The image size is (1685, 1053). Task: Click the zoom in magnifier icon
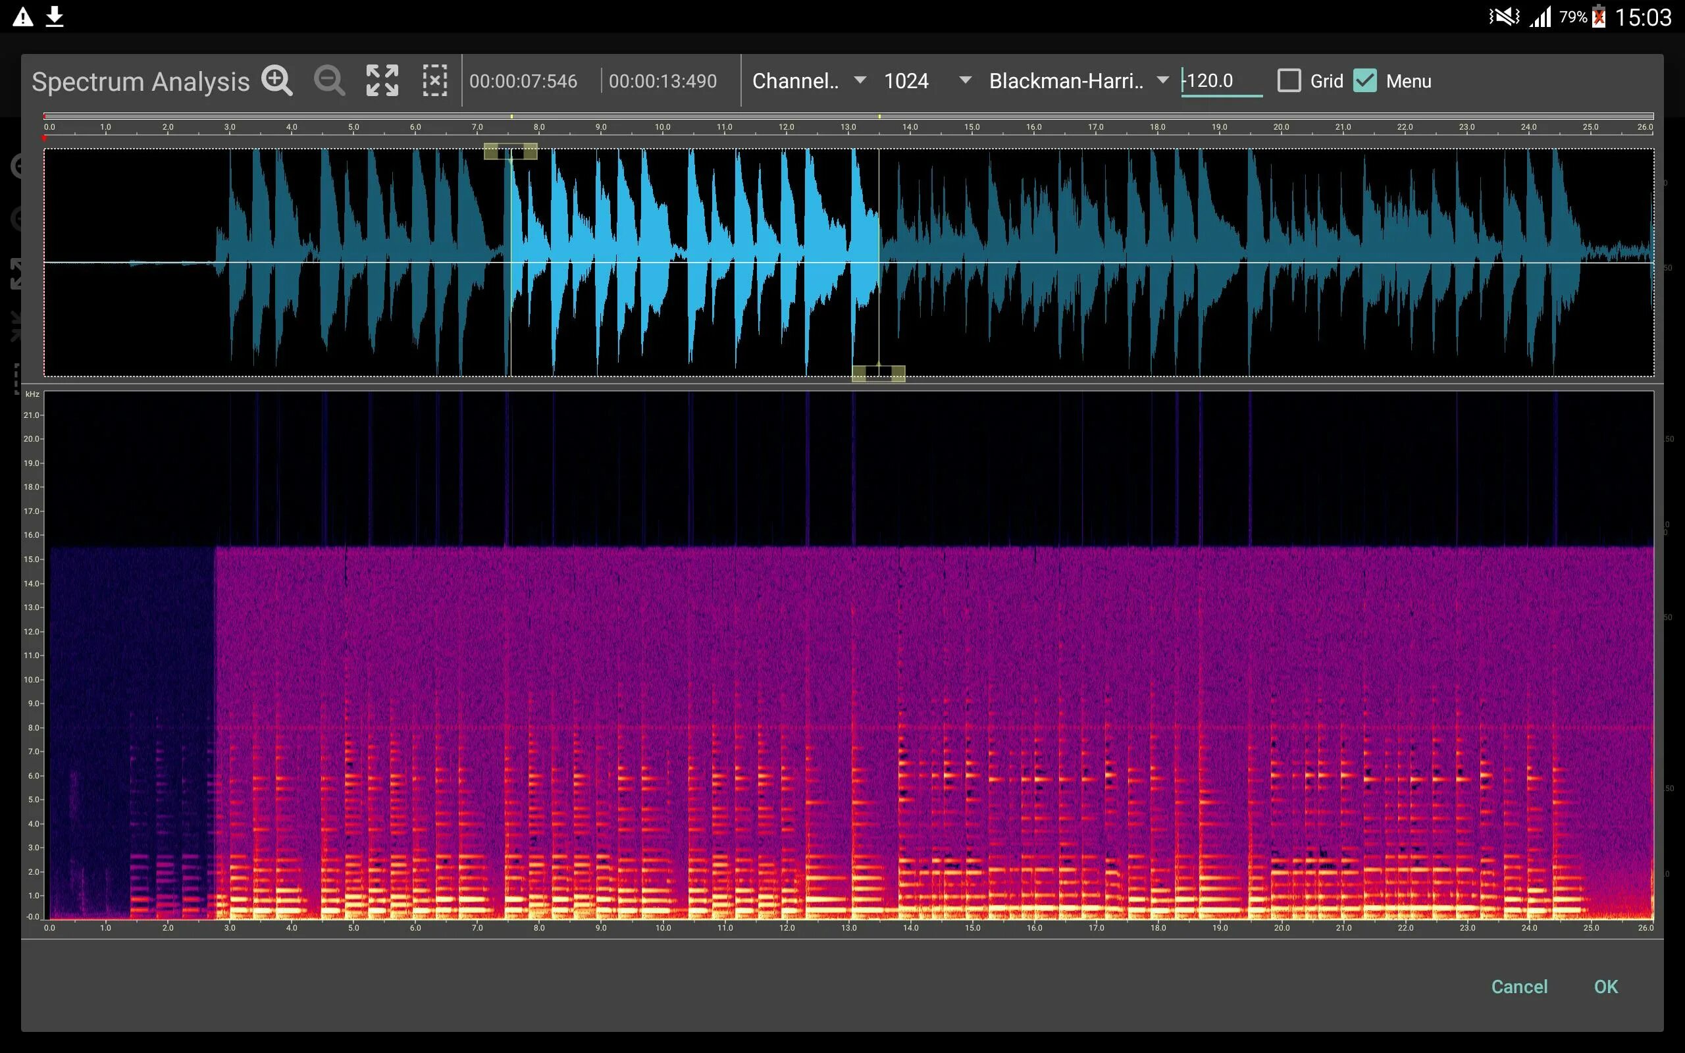277,81
